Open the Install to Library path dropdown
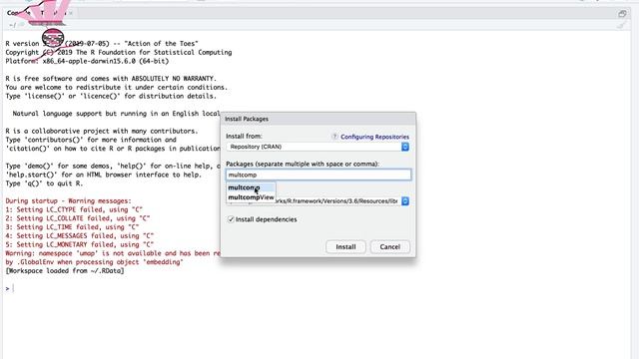Screen dimensions: 639x359 pos(318,201)
